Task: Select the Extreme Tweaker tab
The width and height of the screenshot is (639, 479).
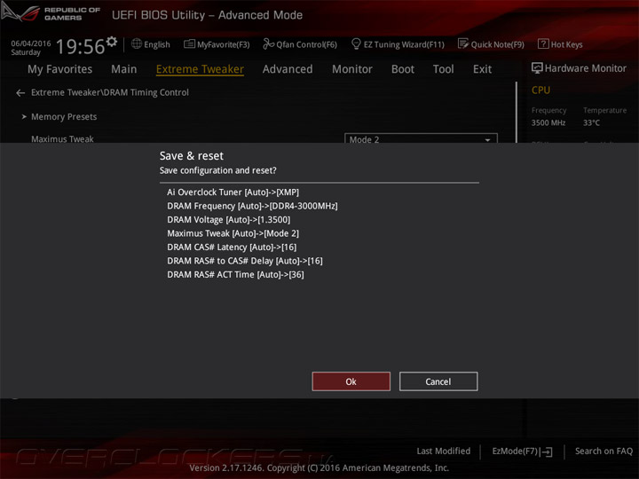Action: coord(200,69)
